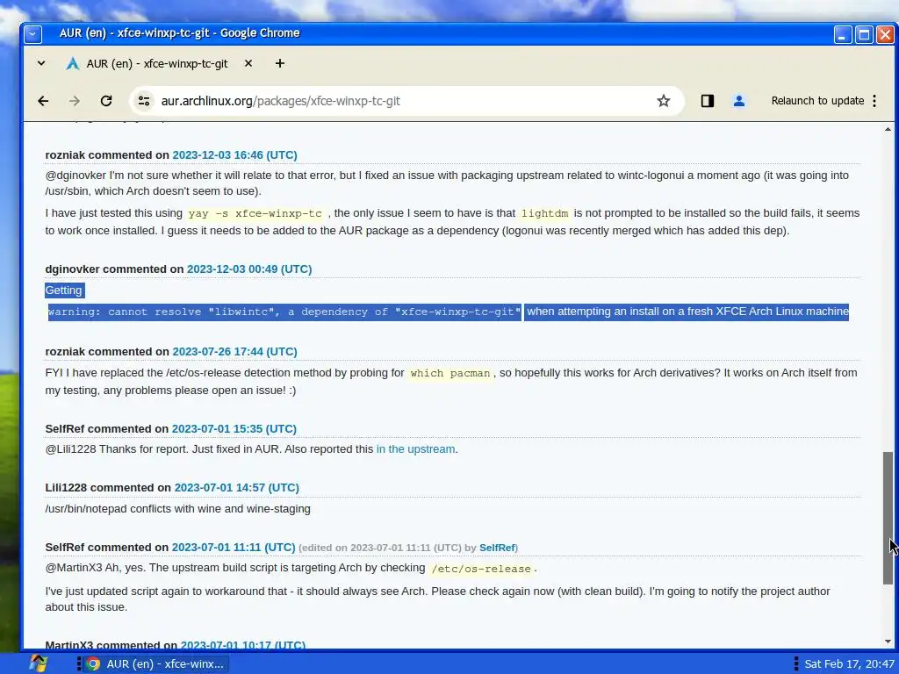Open SelfRef profile link in edited note

point(497,548)
